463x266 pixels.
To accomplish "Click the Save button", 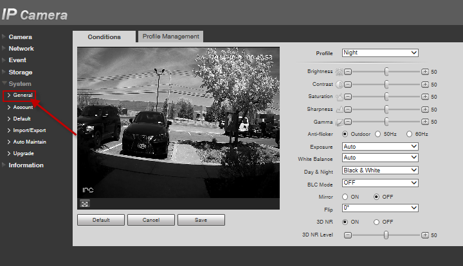I will pyautogui.click(x=201, y=220).
